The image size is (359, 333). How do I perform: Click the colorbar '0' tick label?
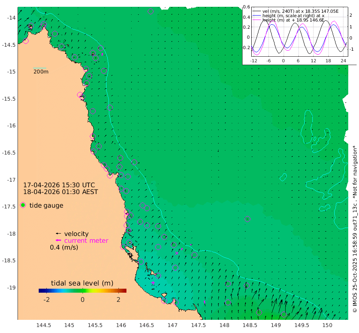pos(83,299)
